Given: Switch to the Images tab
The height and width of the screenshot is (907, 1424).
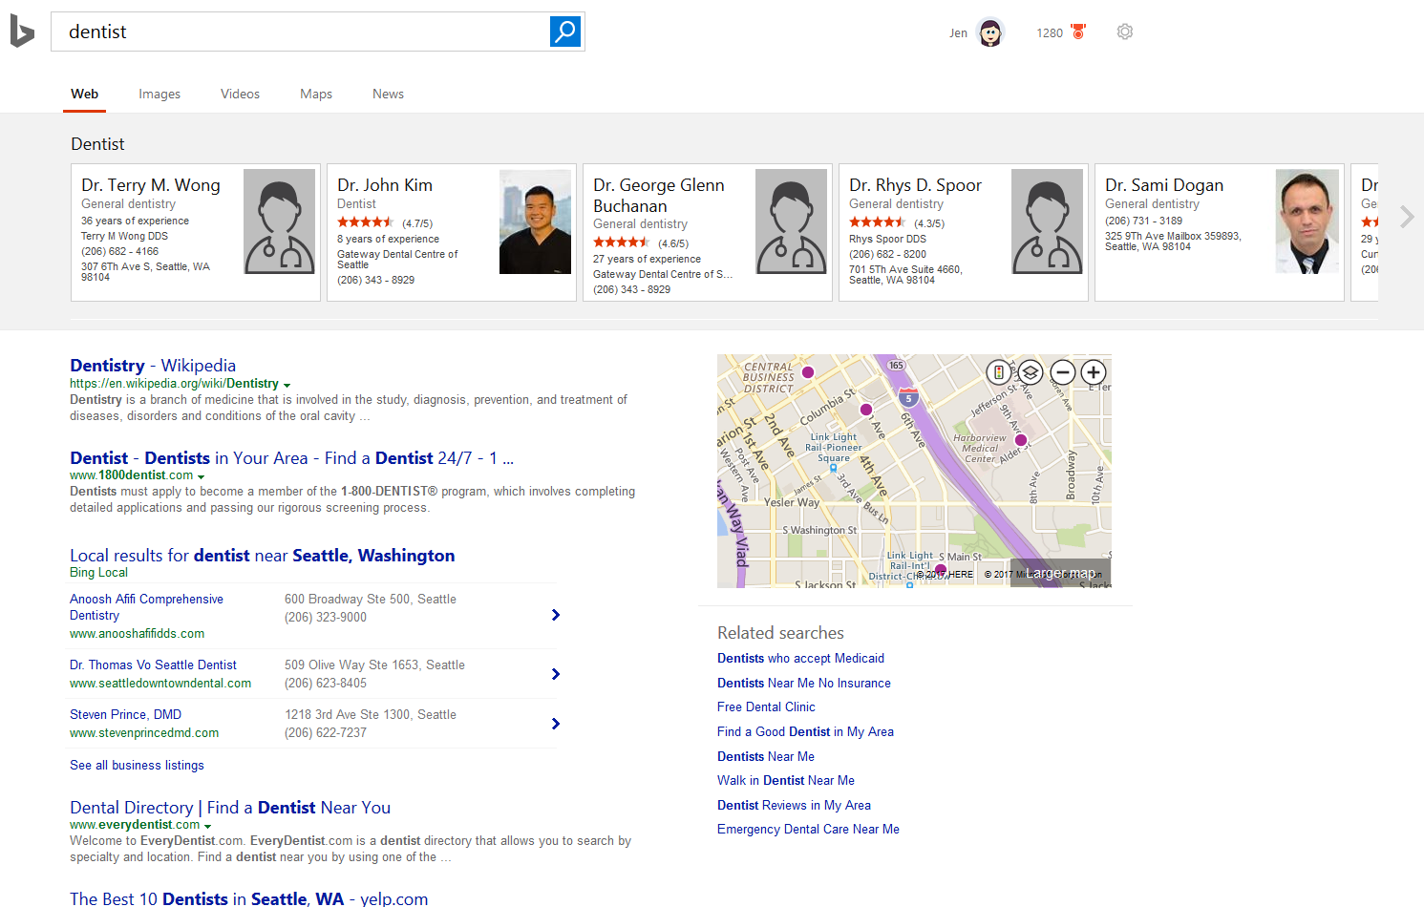Looking at the screenshot, I should 159,94.
